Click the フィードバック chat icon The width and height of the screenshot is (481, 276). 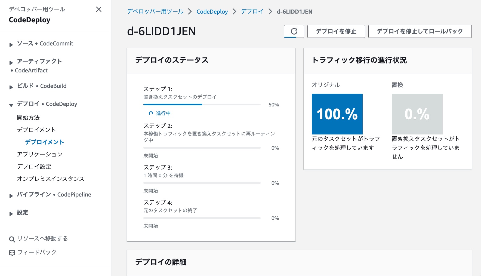click(x=12, y=253)
